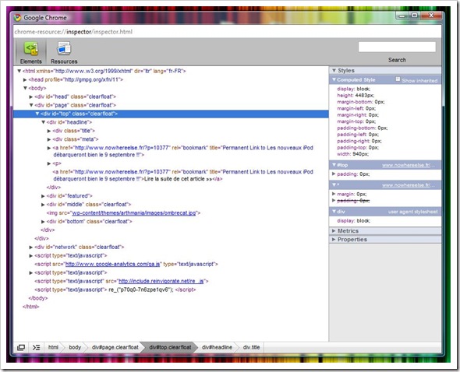Open the Resources panel icon
The width and height of the screenshot is (460, 372).
click(x=64, y=48)
